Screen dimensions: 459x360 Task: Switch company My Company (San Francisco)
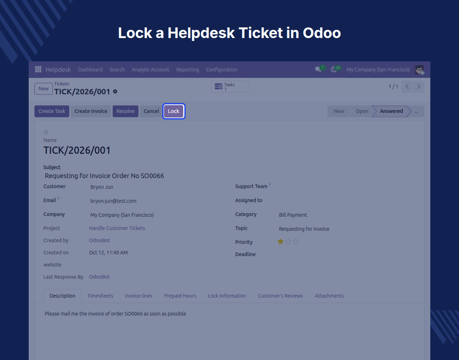click(x=378, y=70)
